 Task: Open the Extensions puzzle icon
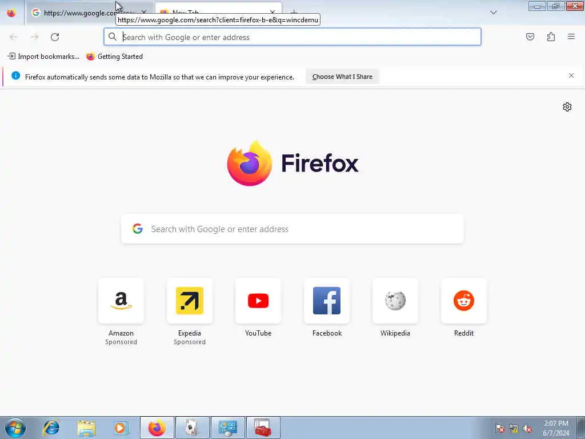pyautogui.click(x=551, y=37)
